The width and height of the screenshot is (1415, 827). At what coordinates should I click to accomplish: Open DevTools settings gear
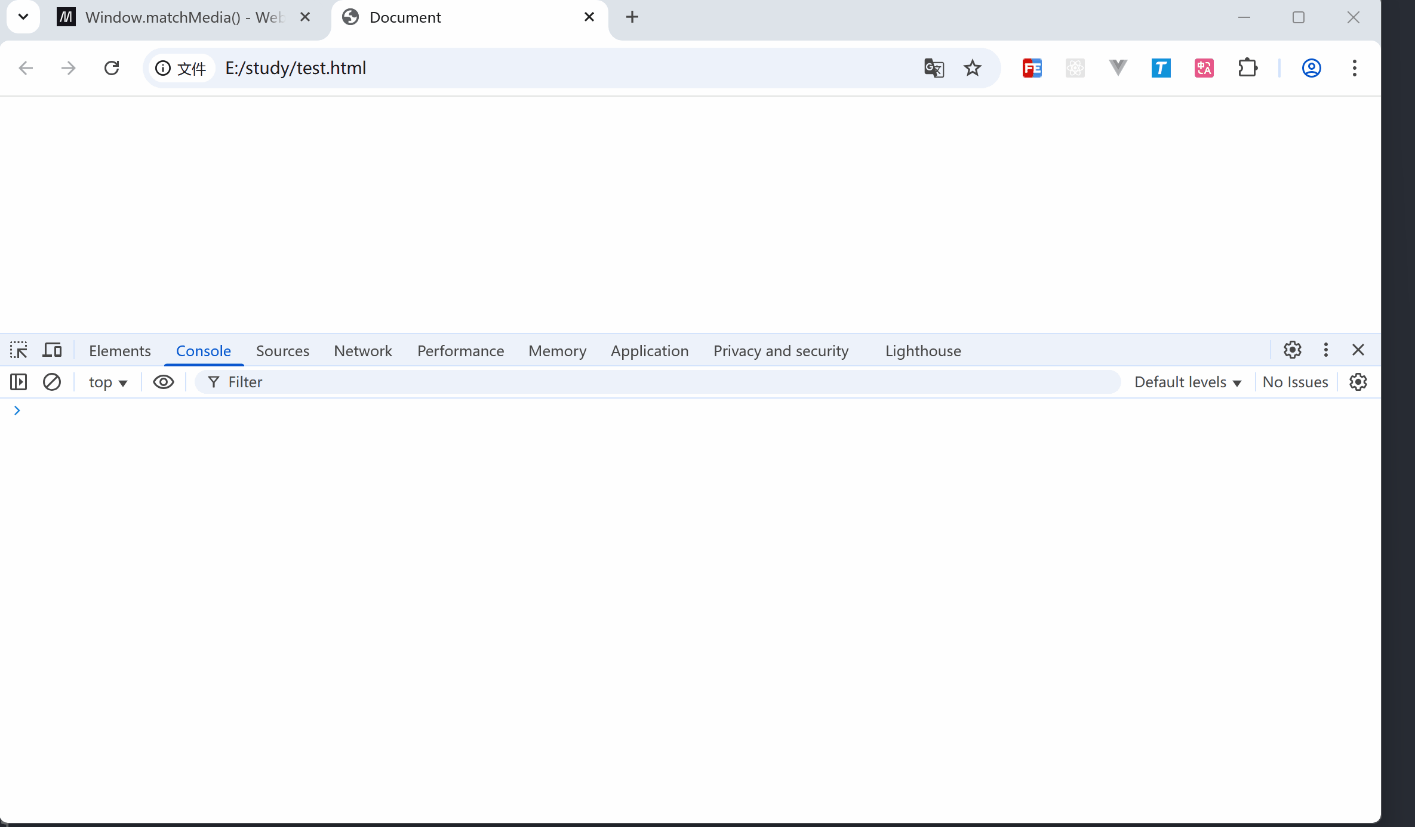1292,350
